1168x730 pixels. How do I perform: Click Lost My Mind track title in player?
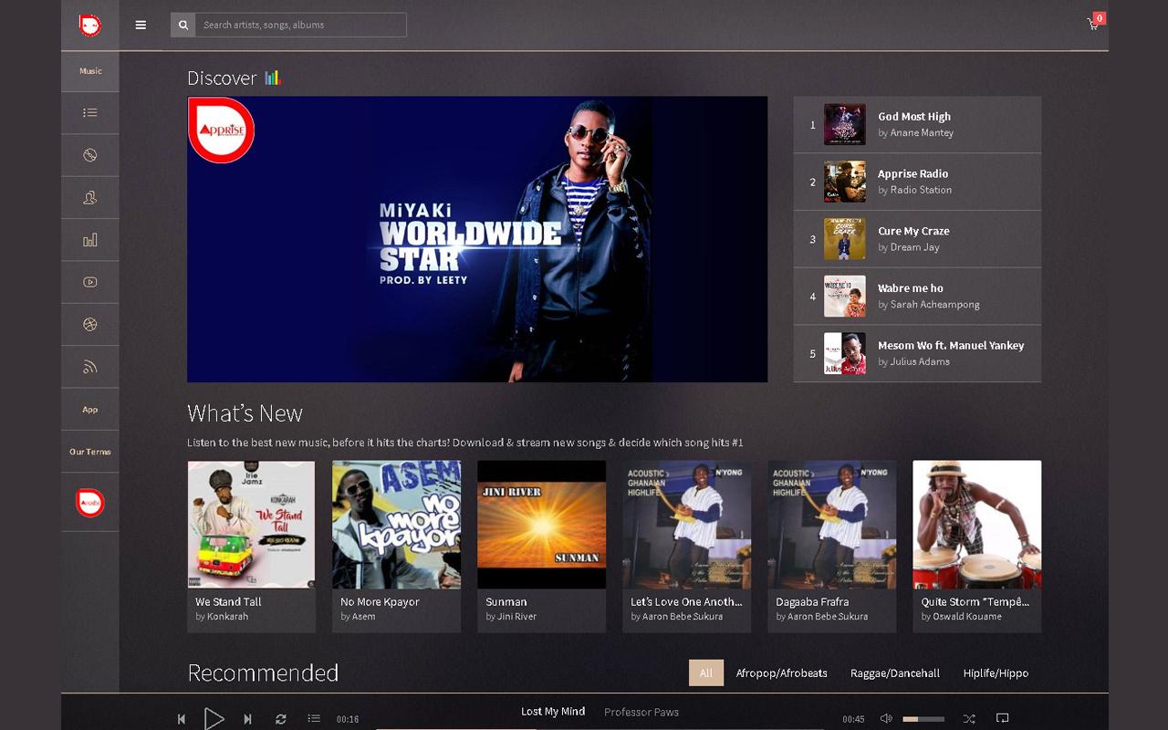click(553, 712)
